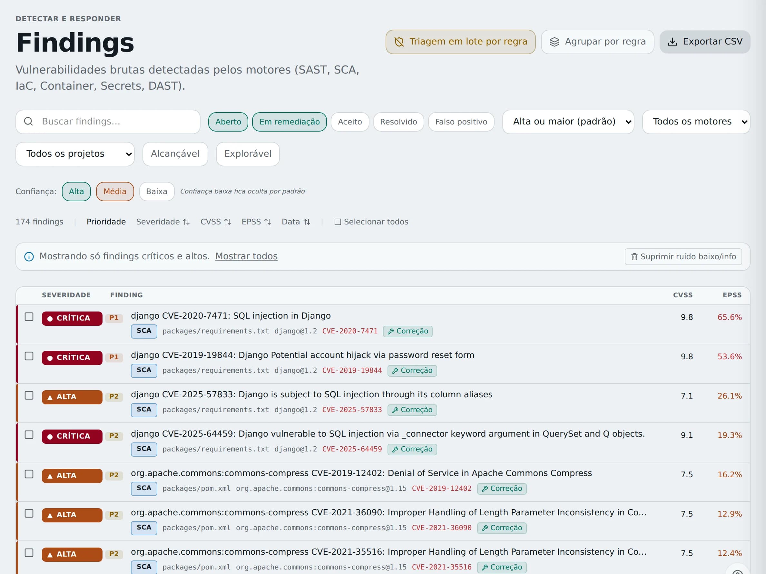Click the wrench Correção badge for CVE-2020-7471
This screenshot has height=574, width=766.
click(x=408, y=331)
